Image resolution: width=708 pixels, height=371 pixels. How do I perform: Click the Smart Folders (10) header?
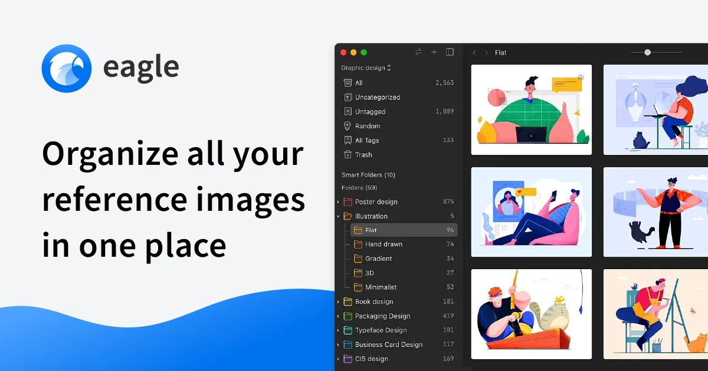pos(368,175)
